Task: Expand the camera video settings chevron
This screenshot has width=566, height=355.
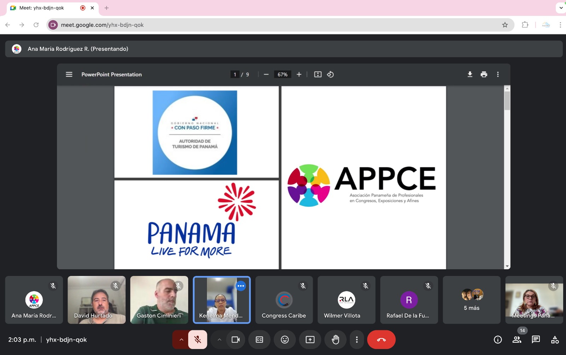Action: tap(219, 340)
